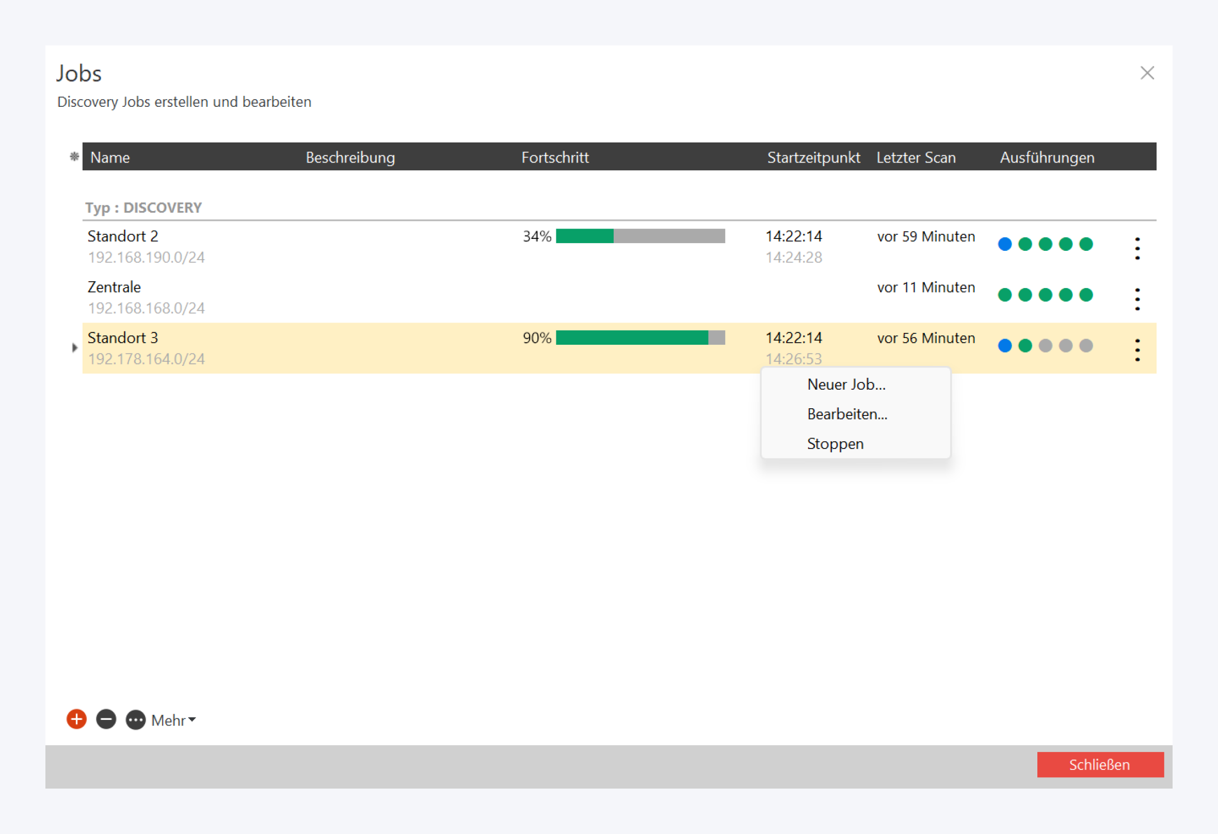Click the asterisk icon left of Name header

74,157
